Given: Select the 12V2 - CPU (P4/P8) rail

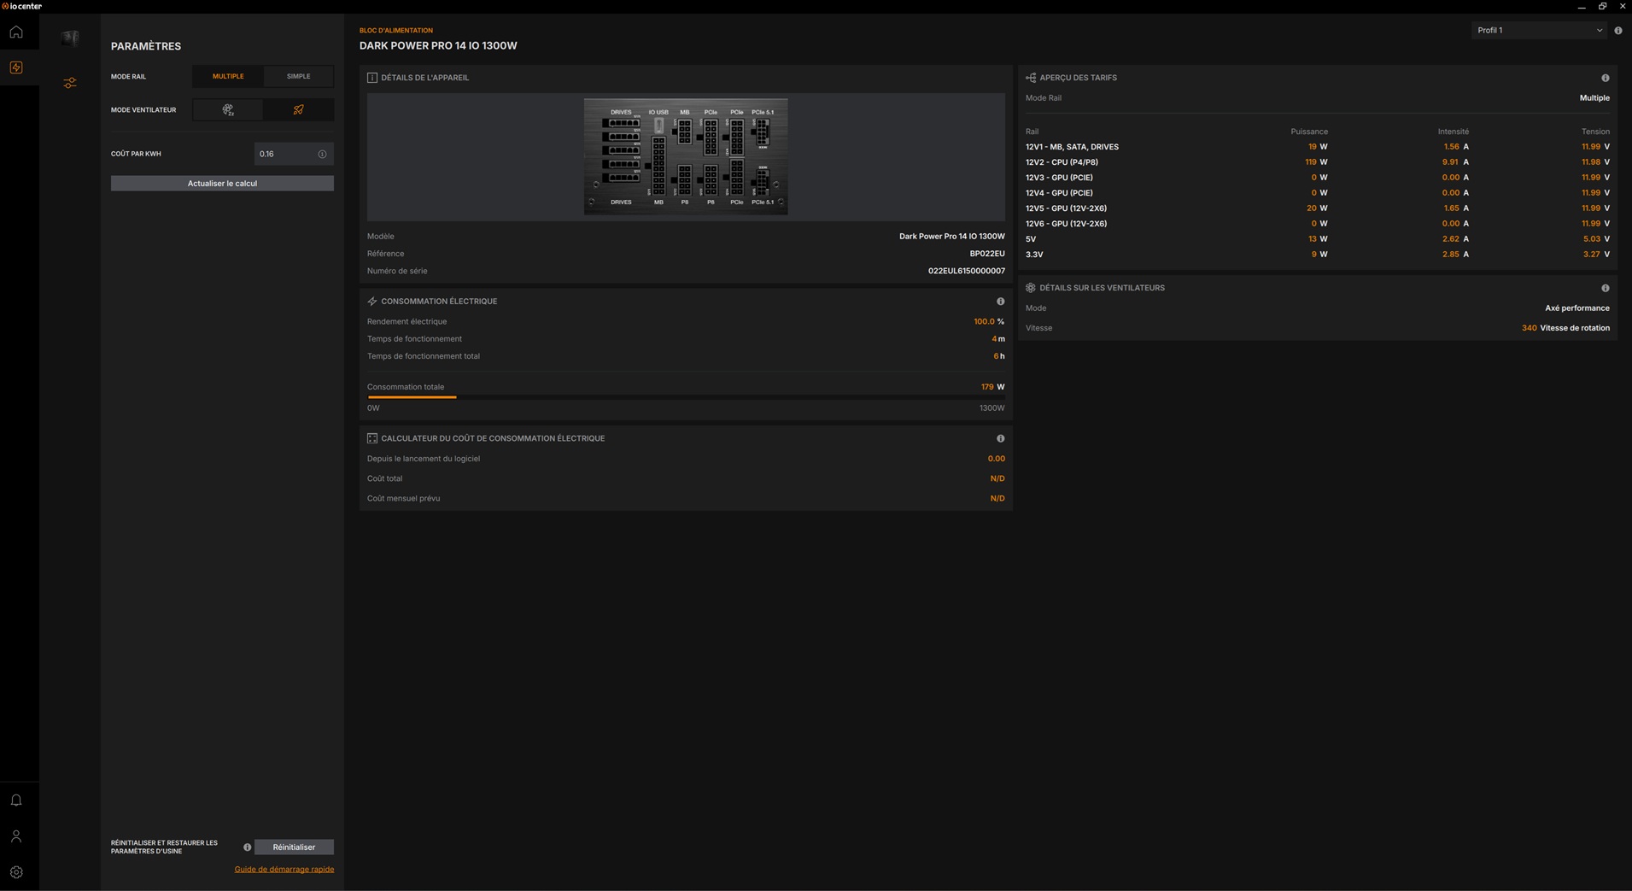Looking at the screenshot, I should point(1318,162).
